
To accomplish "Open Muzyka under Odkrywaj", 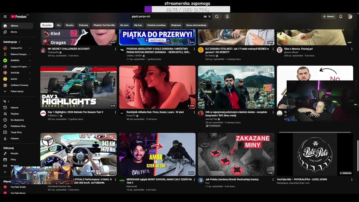I will click(x=18, y=153).
